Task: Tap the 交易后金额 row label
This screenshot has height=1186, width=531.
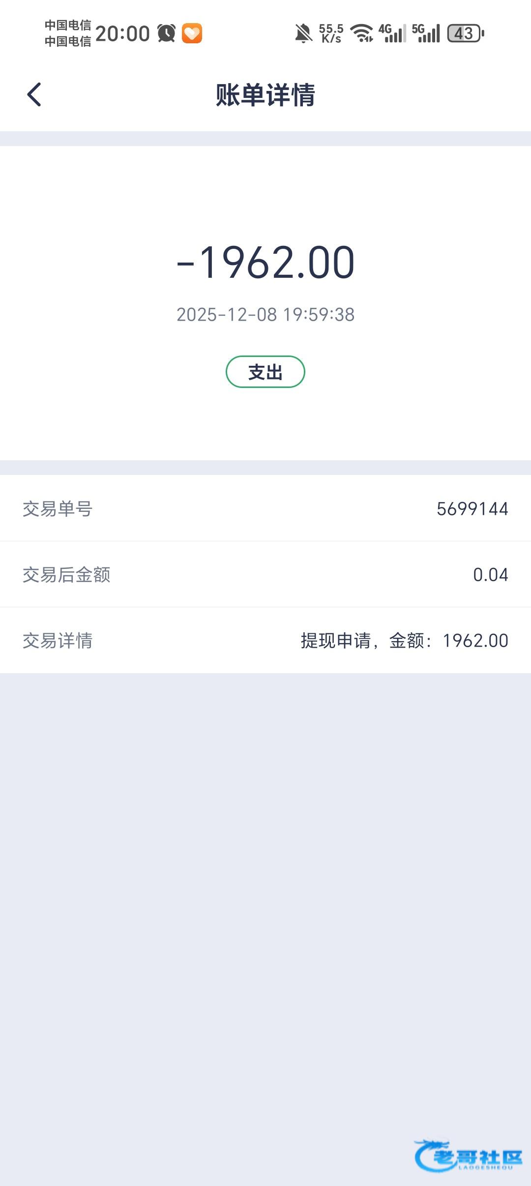Action: [66, 574]
